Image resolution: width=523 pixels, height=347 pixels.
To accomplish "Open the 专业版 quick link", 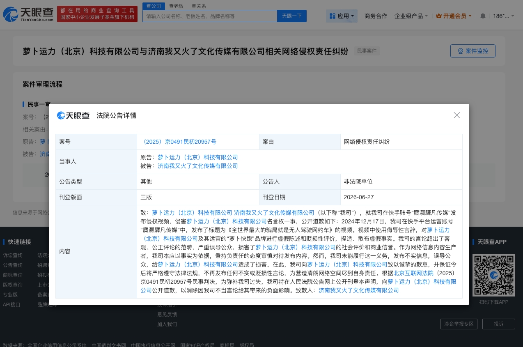I will [x=10, y=294].
